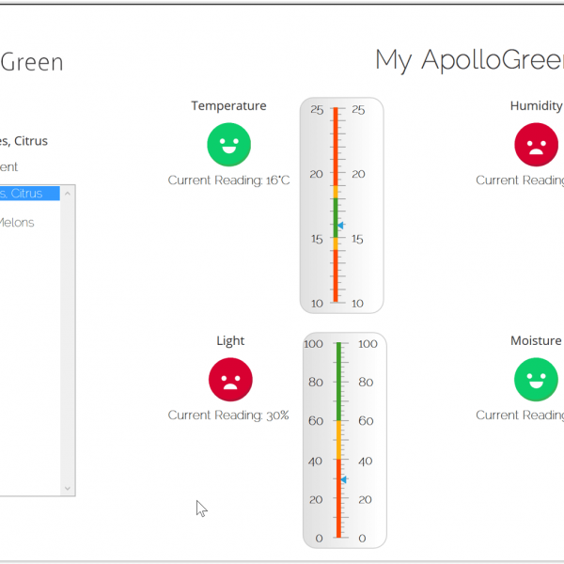Screen dimensions: 564x564
Task: Click the red sad face under Light
Action: 230,380
